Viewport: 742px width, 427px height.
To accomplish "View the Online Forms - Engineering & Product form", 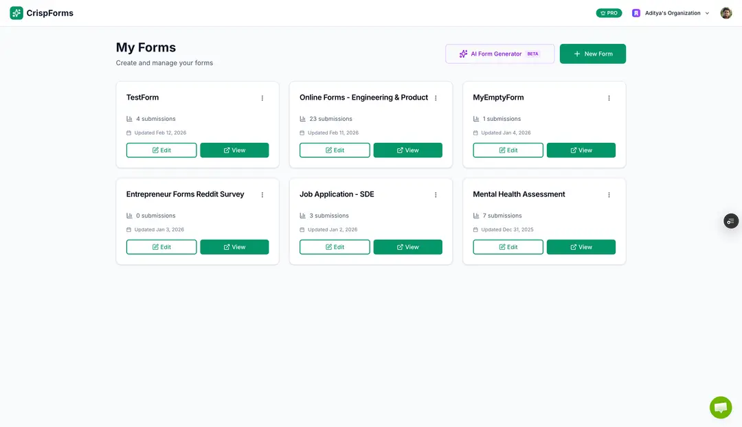I will [x=407, y=150].
